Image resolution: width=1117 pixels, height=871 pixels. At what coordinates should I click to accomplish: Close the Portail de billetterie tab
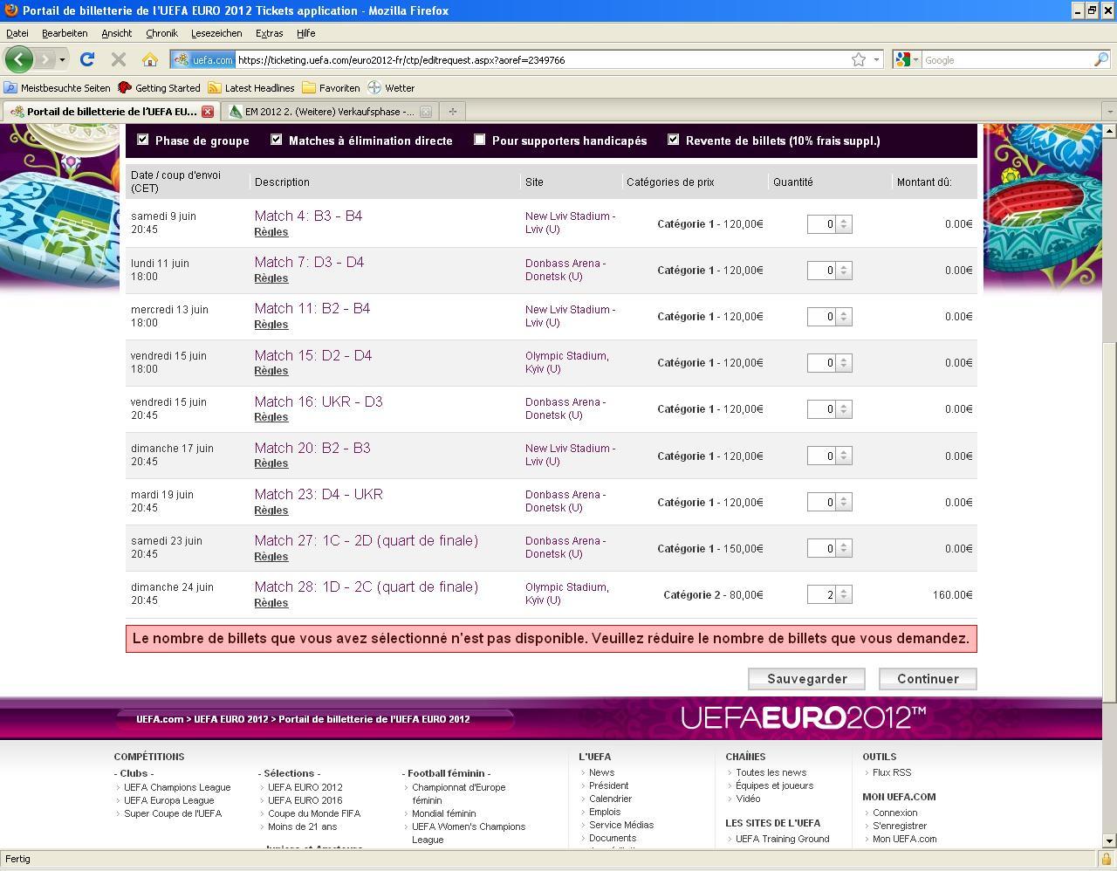(208, 111)
